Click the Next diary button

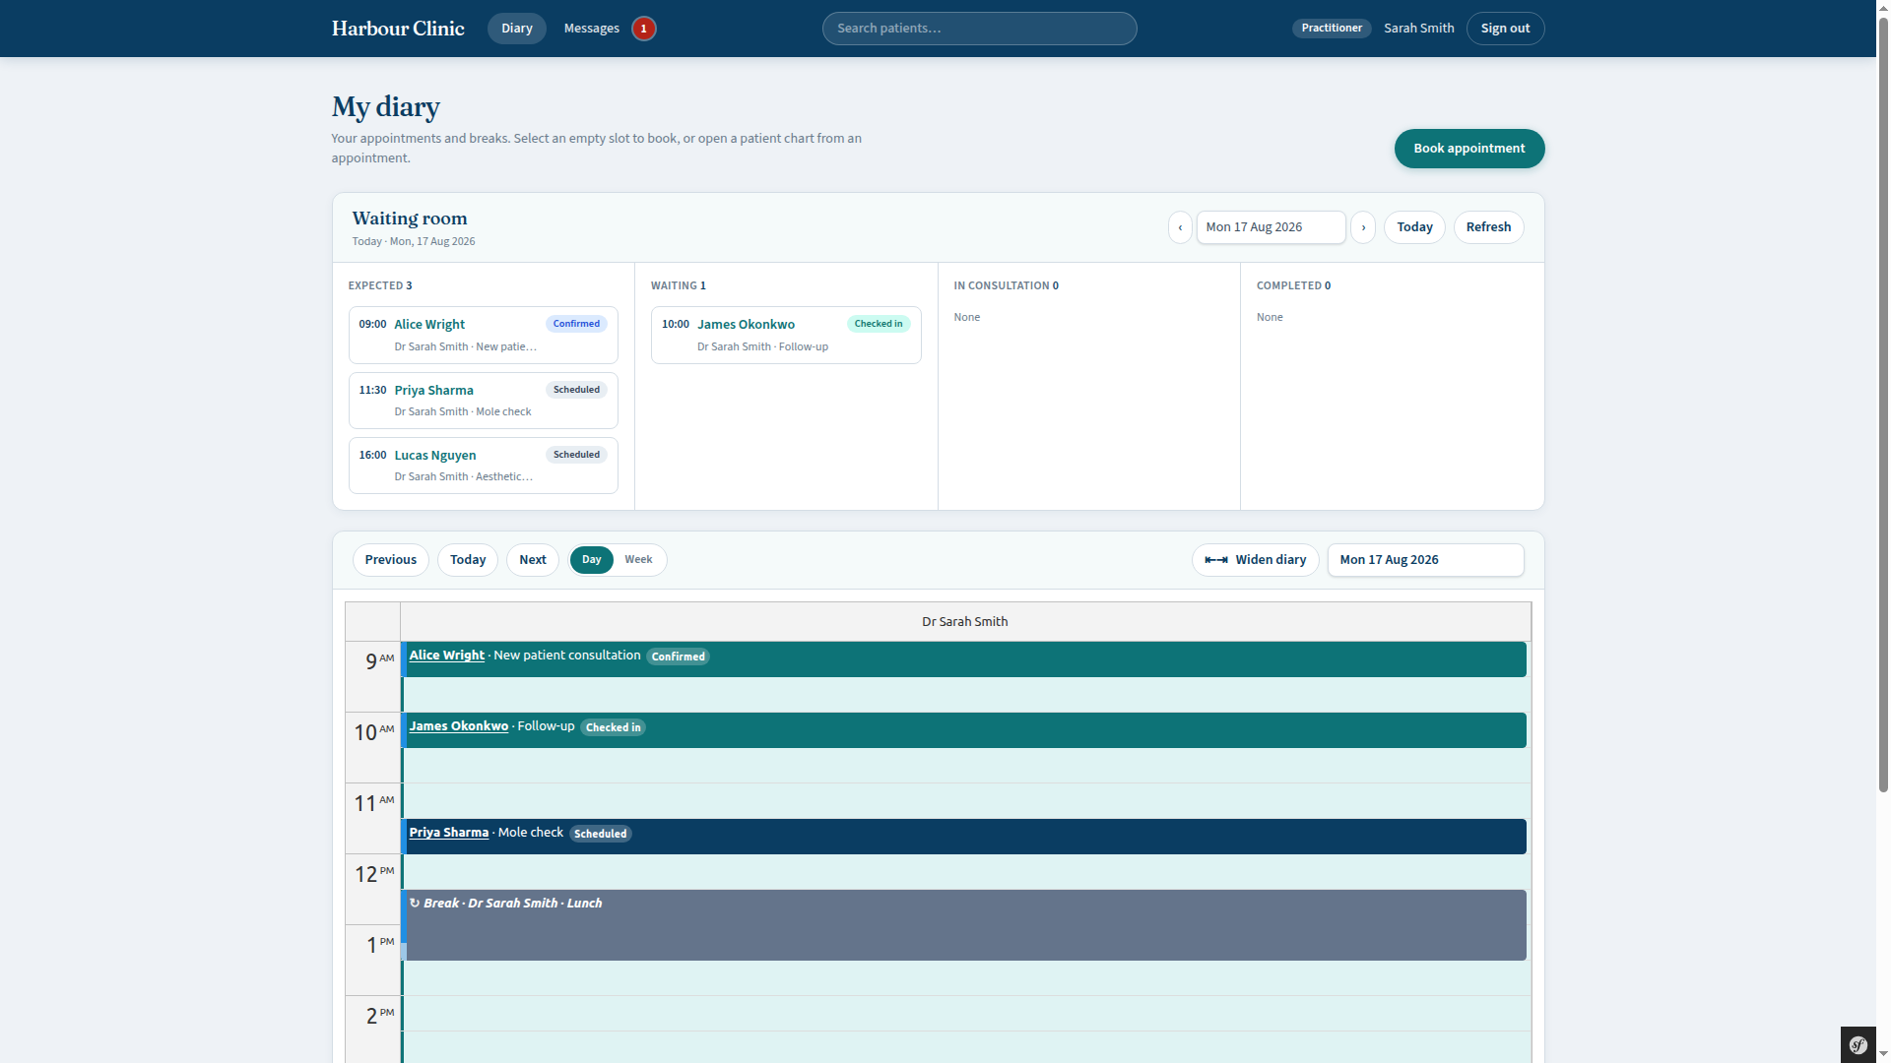click(532, 560)
